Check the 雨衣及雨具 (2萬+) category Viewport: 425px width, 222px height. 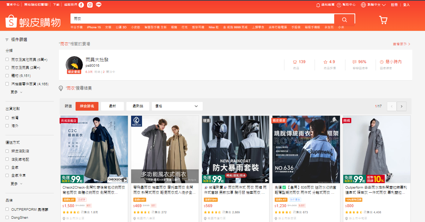click(x=7, y=68)
